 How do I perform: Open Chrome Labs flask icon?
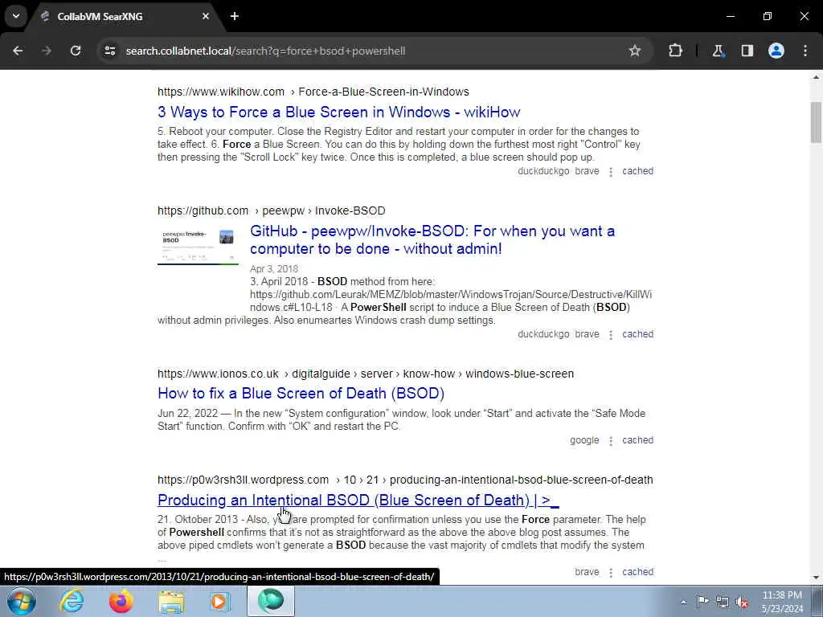point(718,51)
